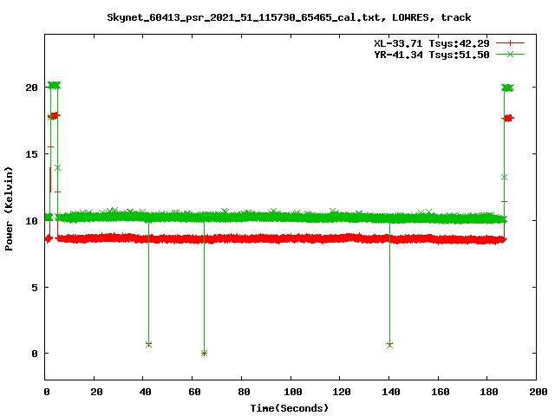
Task: Select the XL-33.71 Tsys:42.29 legend entry
Action: coord(432,43)
